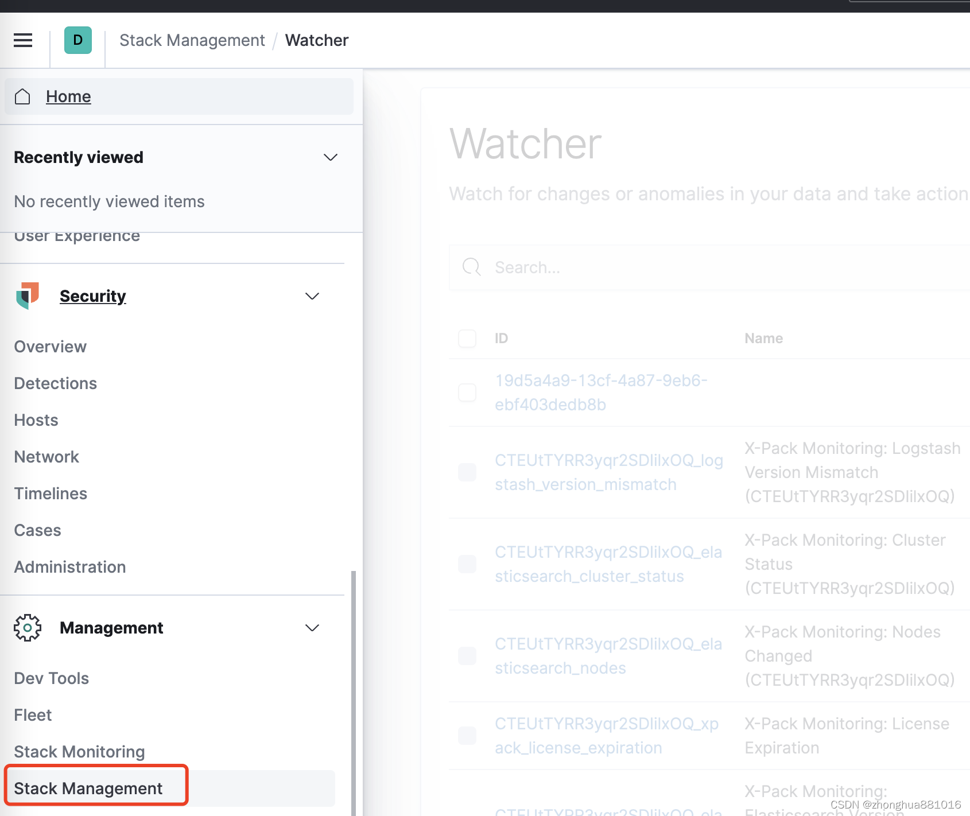Click Management section heading
970x816 pixels.
point(111,628)
